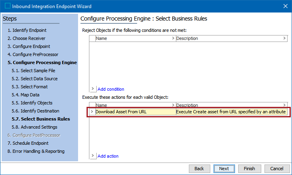Open Description column dropdown in actions table

(x=284, y=105)
